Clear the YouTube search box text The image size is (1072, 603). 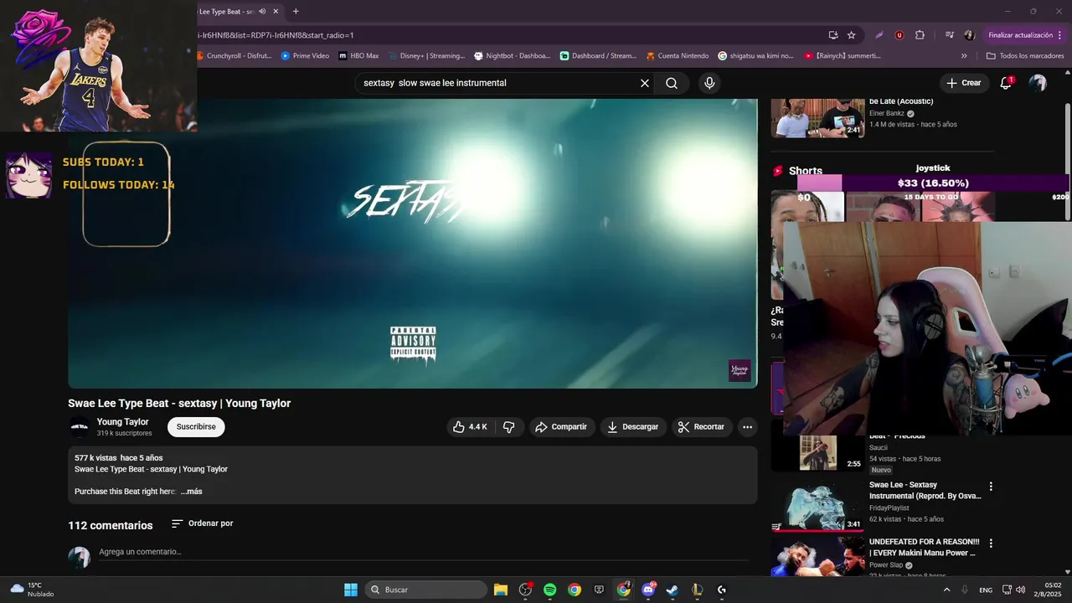click(645, 83)
